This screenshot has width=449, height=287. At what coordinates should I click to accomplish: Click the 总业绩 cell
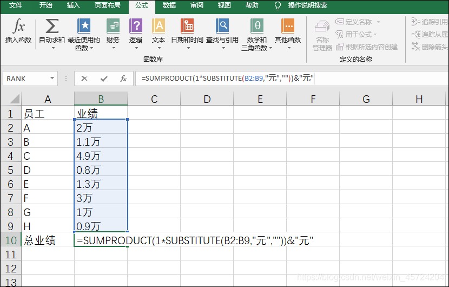coord(48,240)
